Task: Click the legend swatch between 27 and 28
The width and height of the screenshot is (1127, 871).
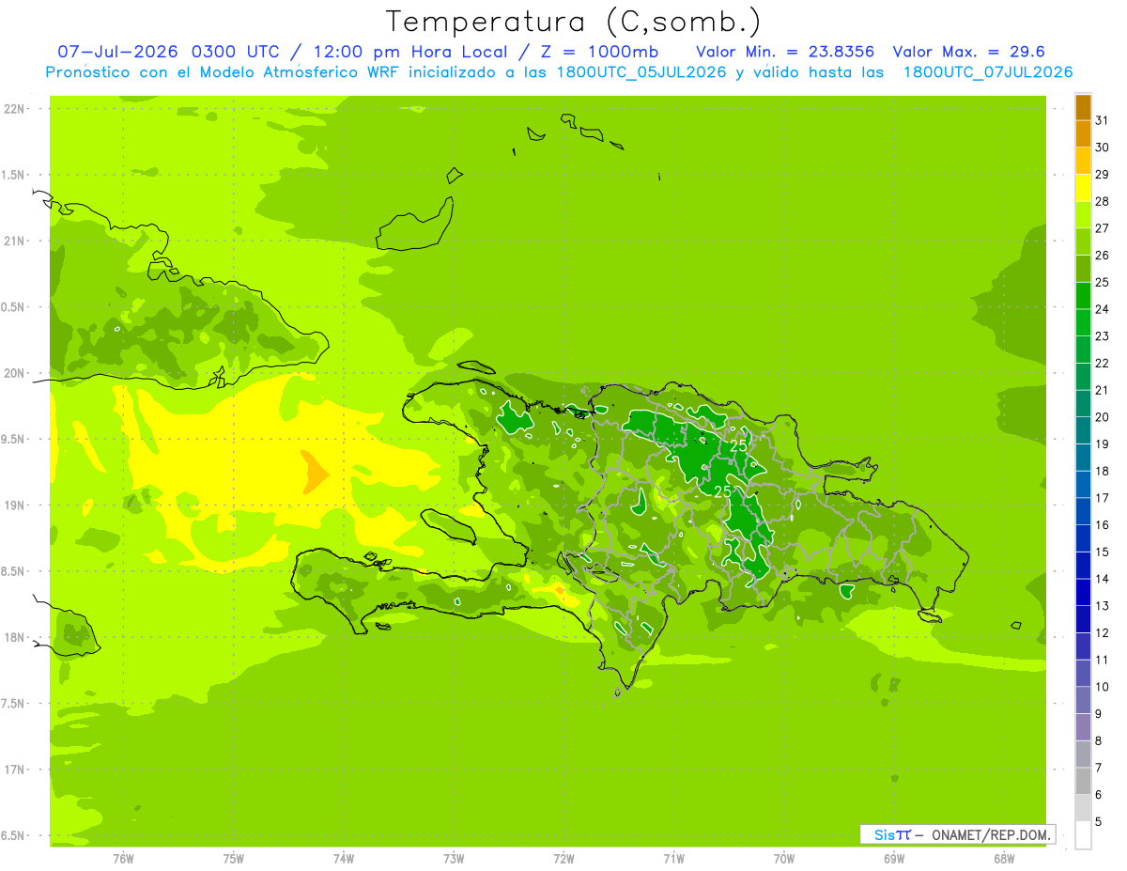Action: click(1083, 215)
